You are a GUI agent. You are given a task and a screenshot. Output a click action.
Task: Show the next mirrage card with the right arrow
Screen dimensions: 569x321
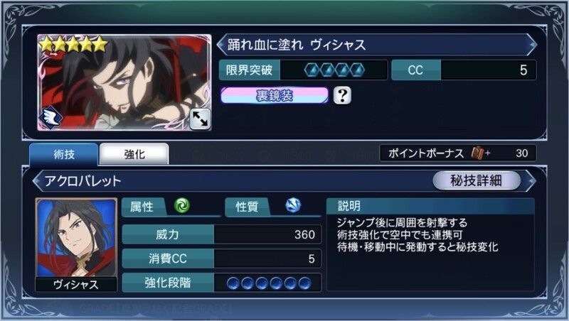pos(531,45)
